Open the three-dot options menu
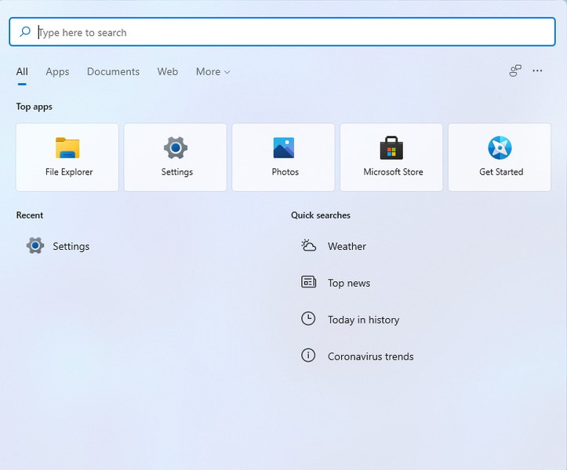This screenshot has height=470, width=567. tap(537, 70)
